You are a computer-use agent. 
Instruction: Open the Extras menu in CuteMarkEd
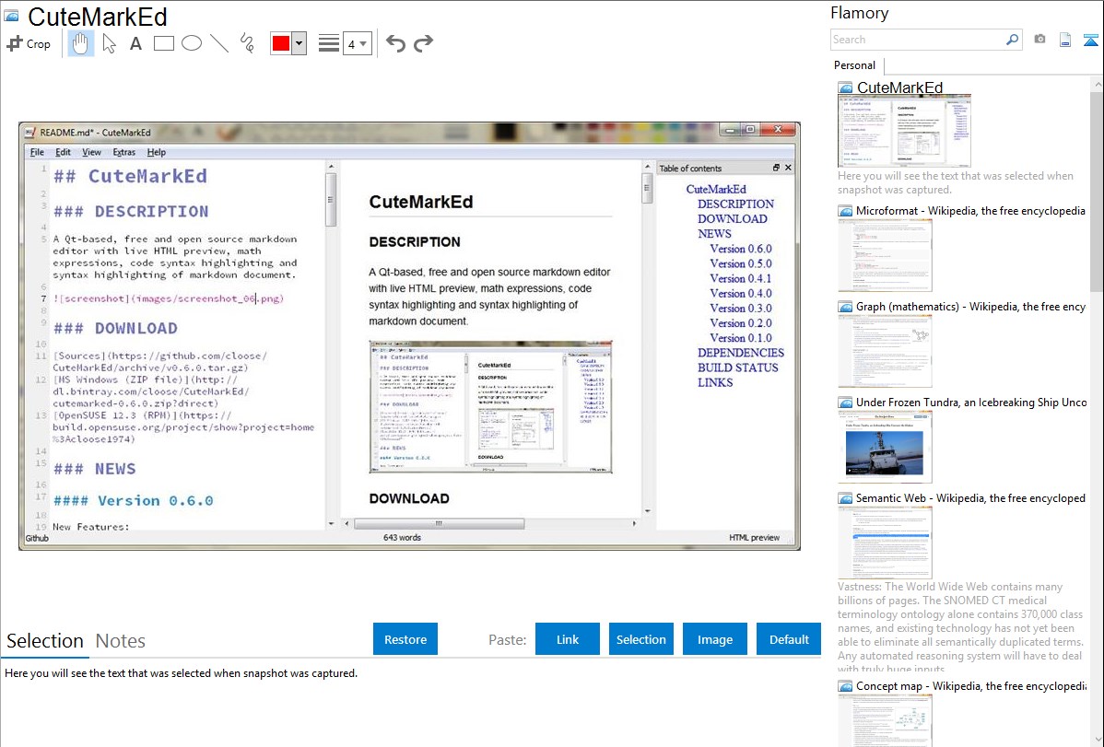point(123,152)
